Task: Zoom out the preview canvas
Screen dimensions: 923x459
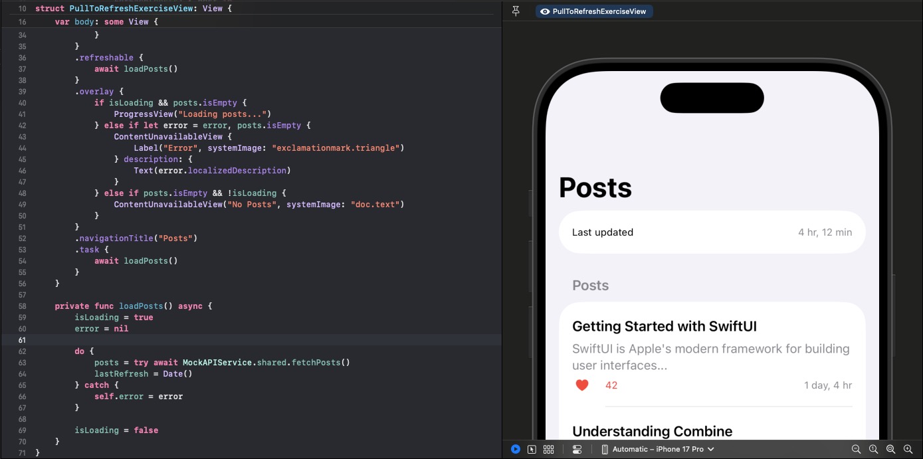Action: tap(856, 449)
